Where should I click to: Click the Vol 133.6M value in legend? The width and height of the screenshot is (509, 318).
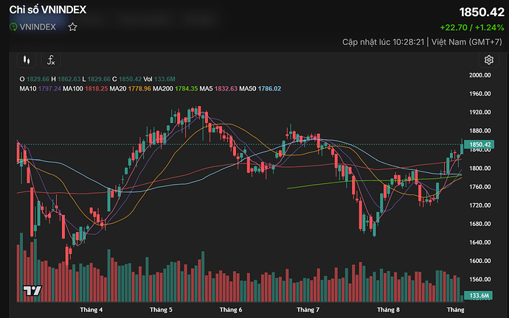pos(159,79)
